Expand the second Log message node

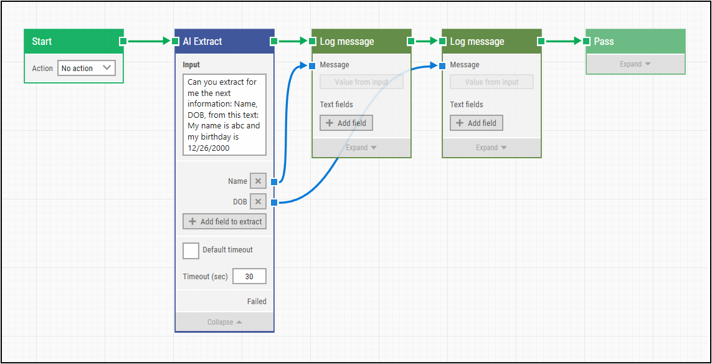click(491, 148)
